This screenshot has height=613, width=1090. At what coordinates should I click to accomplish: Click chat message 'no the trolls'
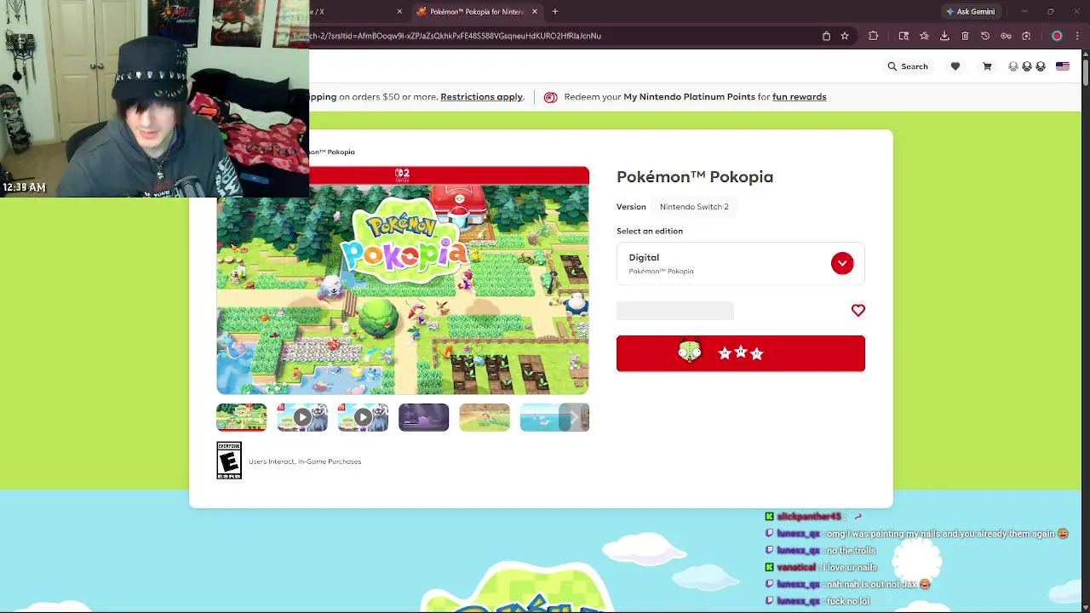pyautogui.click(x=851, y=551)
